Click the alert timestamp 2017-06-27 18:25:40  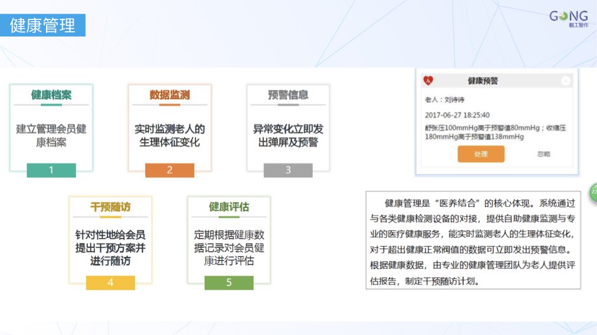[x=457, y=115]
